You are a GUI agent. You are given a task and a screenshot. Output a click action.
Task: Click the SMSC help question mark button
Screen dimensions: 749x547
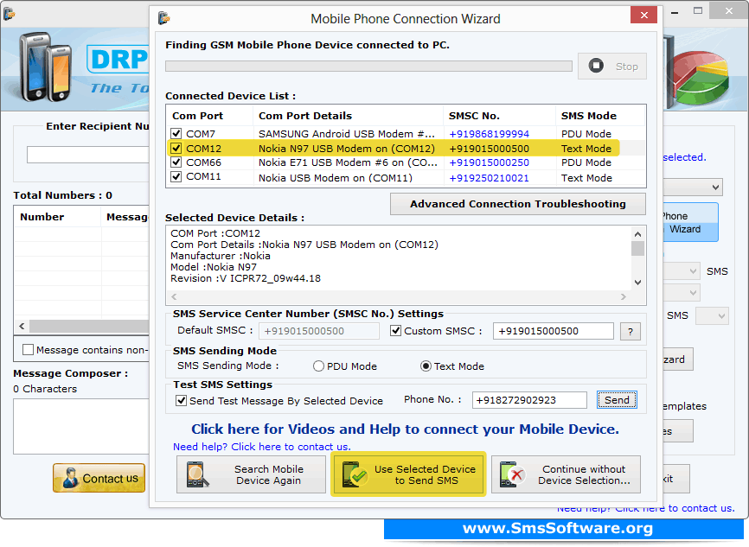(630, 331)
